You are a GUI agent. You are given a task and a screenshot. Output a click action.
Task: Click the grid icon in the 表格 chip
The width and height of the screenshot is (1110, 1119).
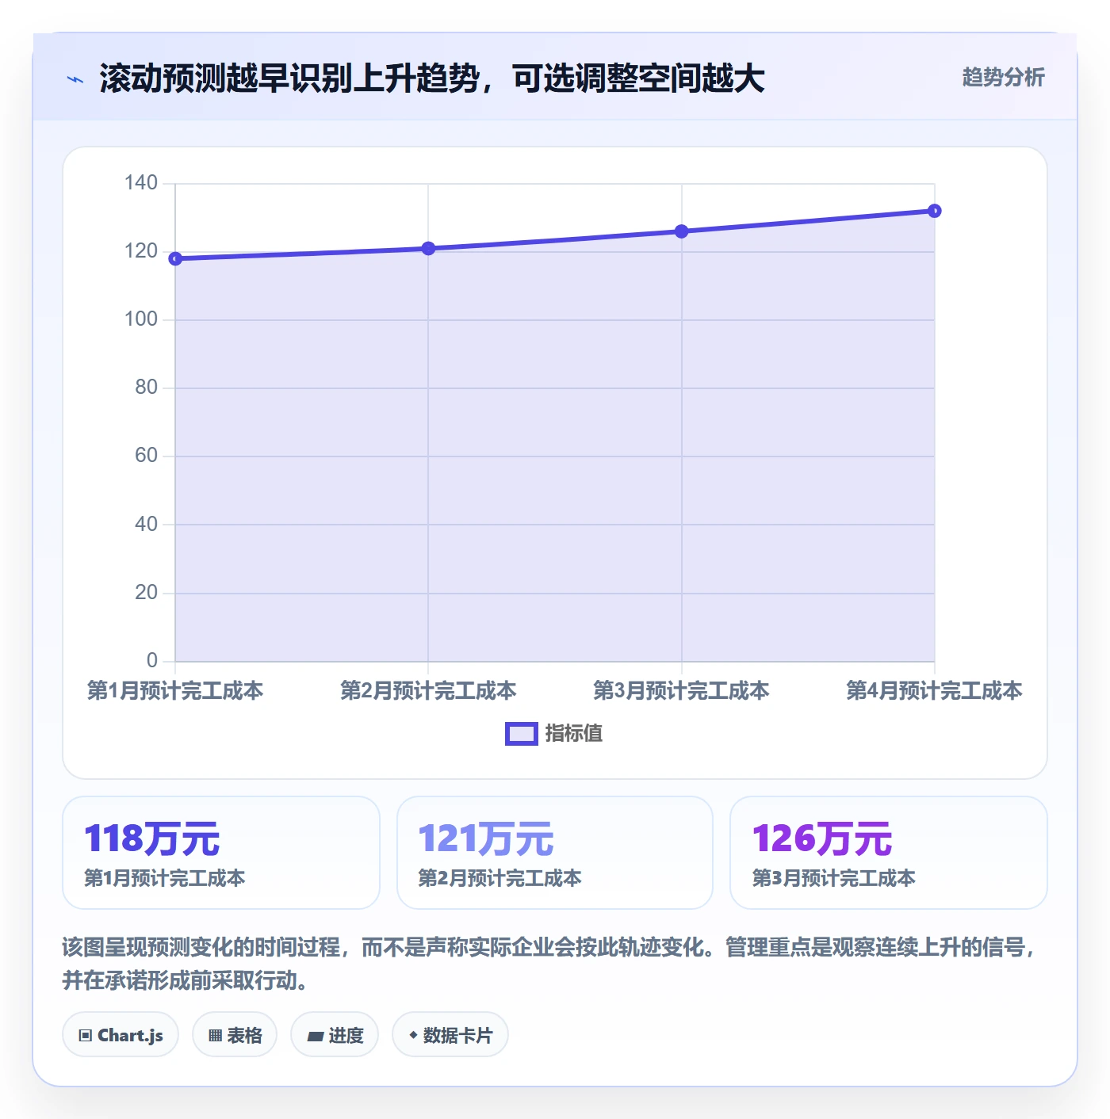215,1035
